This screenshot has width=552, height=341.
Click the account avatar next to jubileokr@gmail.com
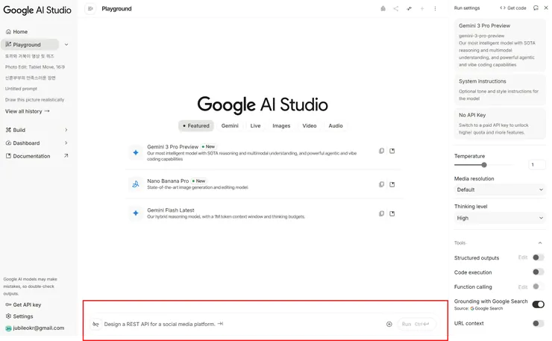8,328
